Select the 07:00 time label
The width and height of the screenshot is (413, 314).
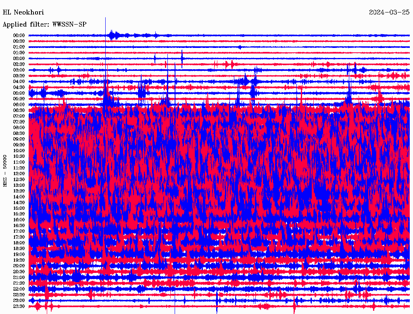tap(19, 116)
